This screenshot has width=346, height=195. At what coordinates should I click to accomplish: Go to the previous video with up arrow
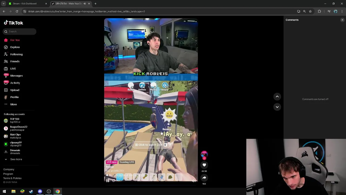pos(277,96)
